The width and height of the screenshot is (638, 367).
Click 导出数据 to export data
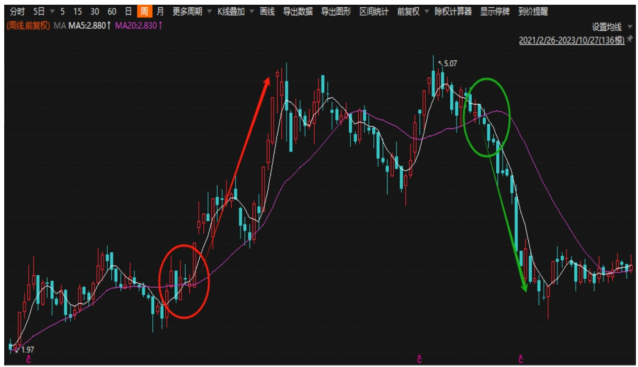(298, 11)
